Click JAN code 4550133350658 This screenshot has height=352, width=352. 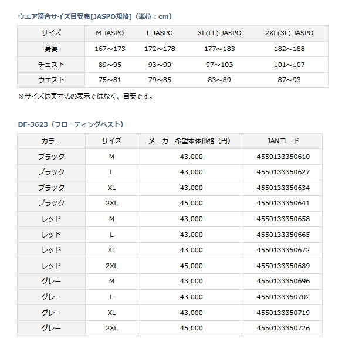click(283, 219)
